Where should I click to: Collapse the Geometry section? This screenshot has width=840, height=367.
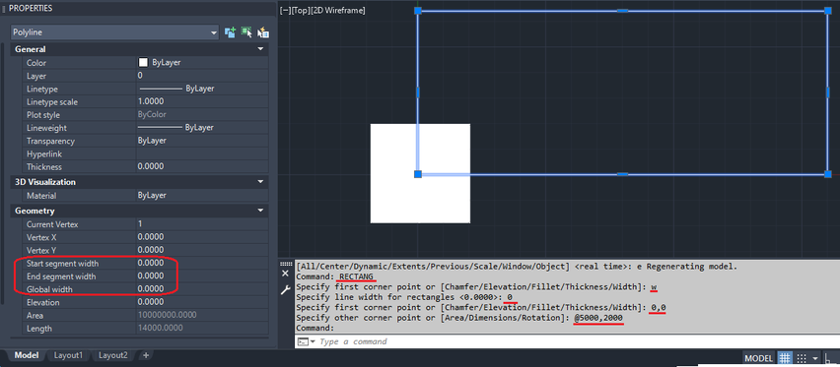click(x=261, y=211)
